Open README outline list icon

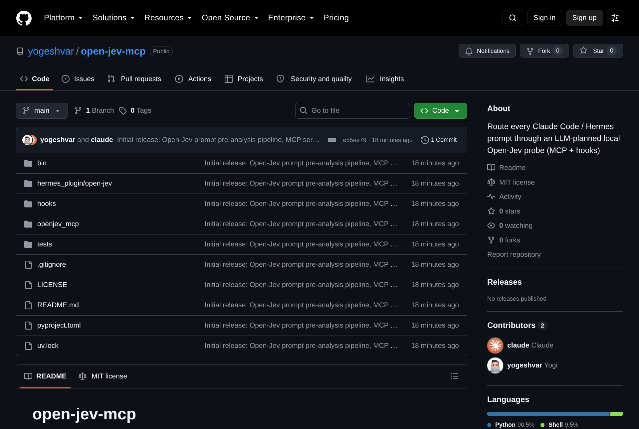pos(455,376)
